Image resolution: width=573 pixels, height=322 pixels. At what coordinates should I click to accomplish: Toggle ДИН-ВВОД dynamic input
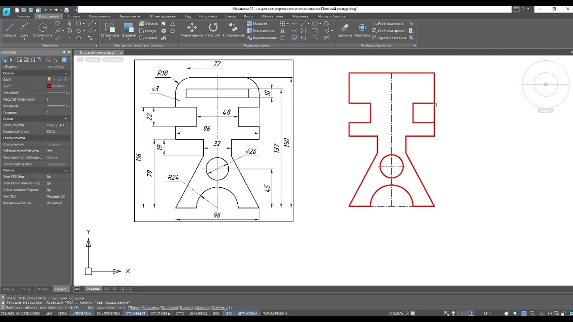pyautogui.click(x=199, y=314)
